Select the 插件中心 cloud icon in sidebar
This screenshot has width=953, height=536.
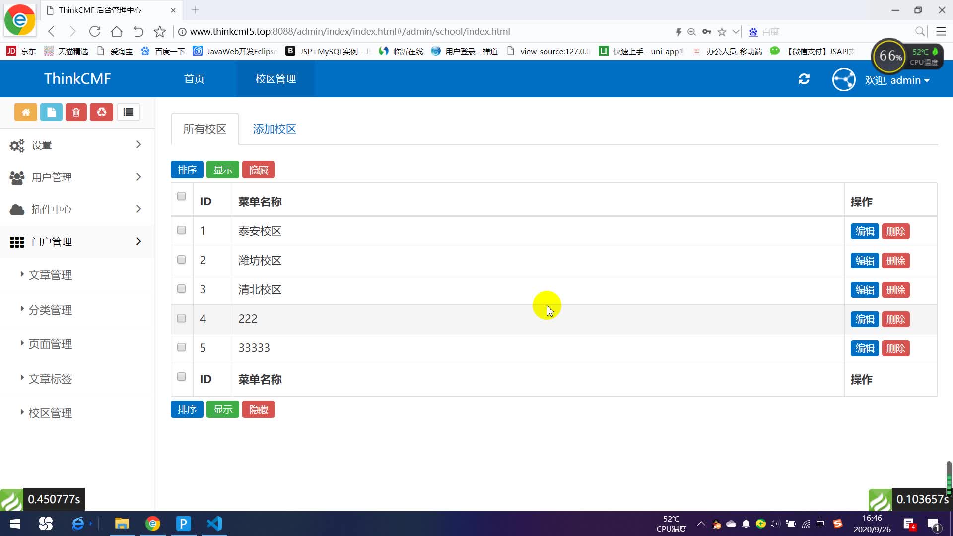[16, 209]
